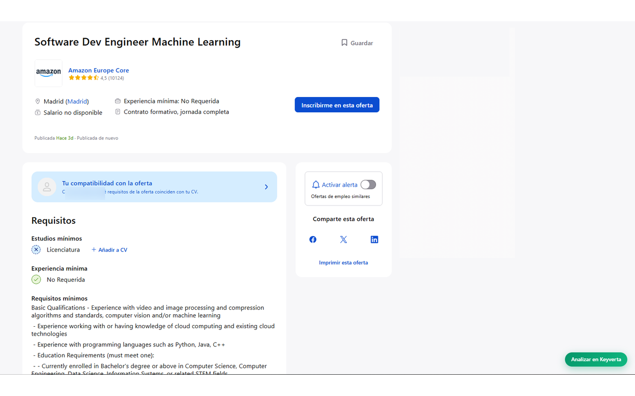Select the job title Software Dev Engineer

pyautogui.click(x=137, y=42)
